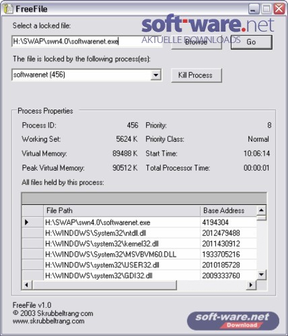Image resolution: width=288 pixels, height=336 pixels.
Task: Click the up arrow of the file list scrollbar
Action: click(x=261, y=210)
